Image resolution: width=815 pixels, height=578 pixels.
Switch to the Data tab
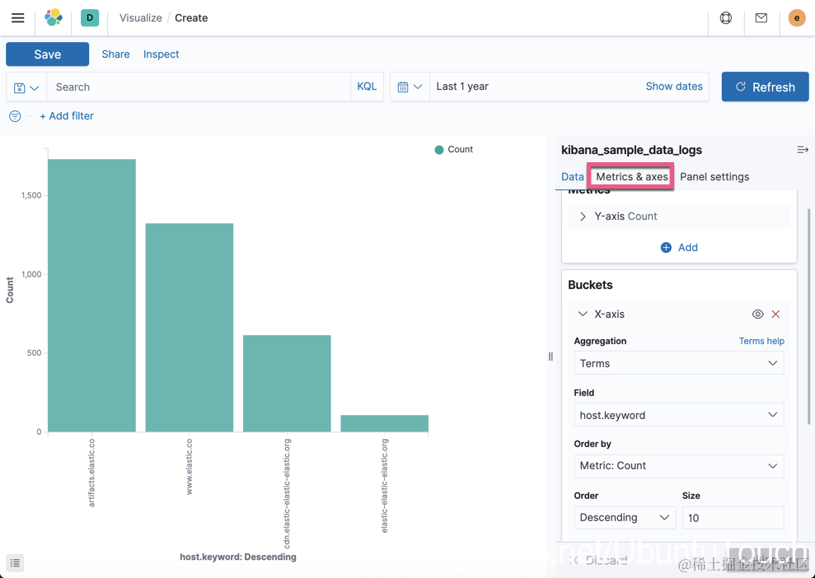coord(572,176)
